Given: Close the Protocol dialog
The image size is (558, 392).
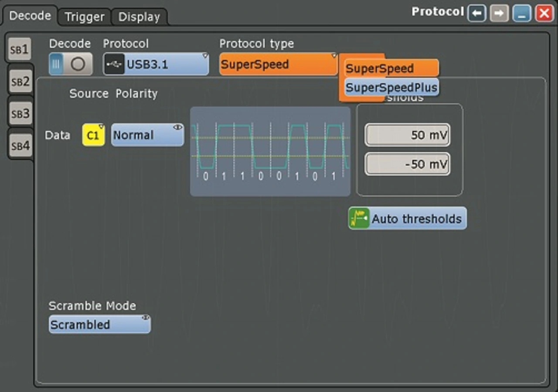Looking at the screenshot, I should (x=544, y=13).
